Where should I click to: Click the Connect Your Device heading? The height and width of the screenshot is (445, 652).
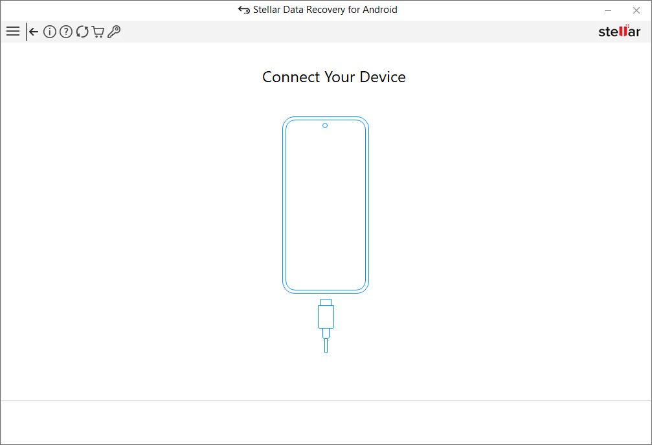coord(333,77)
